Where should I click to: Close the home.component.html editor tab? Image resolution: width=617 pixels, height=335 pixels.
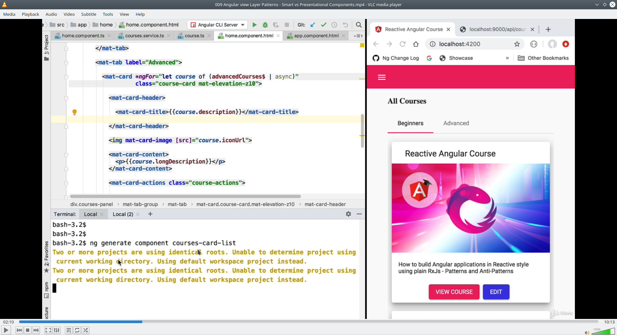click(x=278, y=36)
